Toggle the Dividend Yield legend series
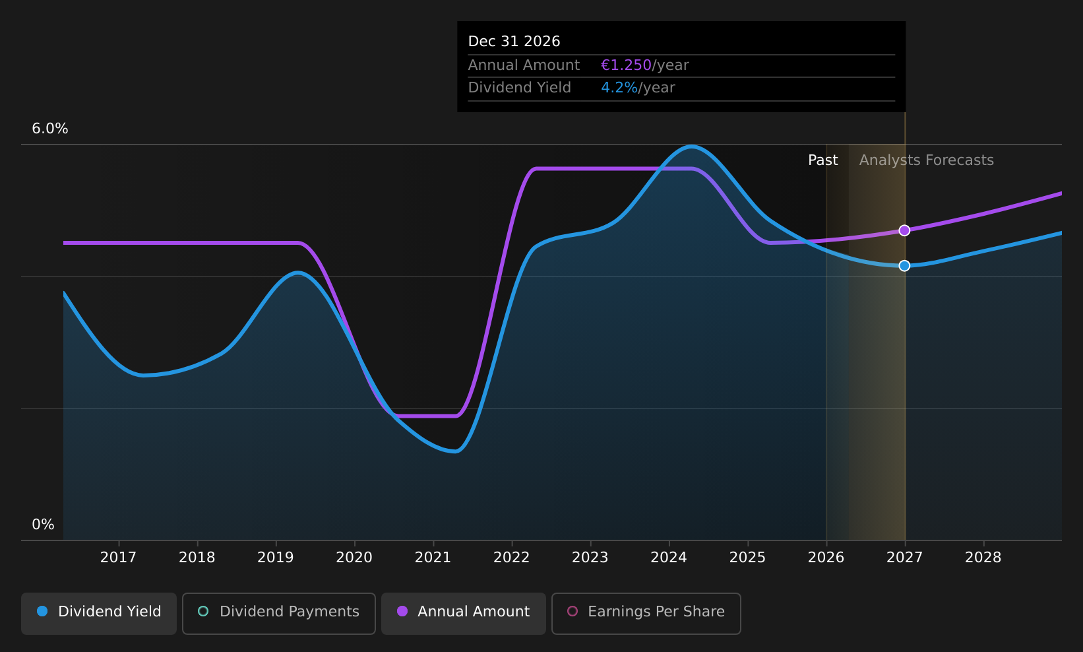Image resolution: width=1083 pixels, height=652 pixels. 99,613
